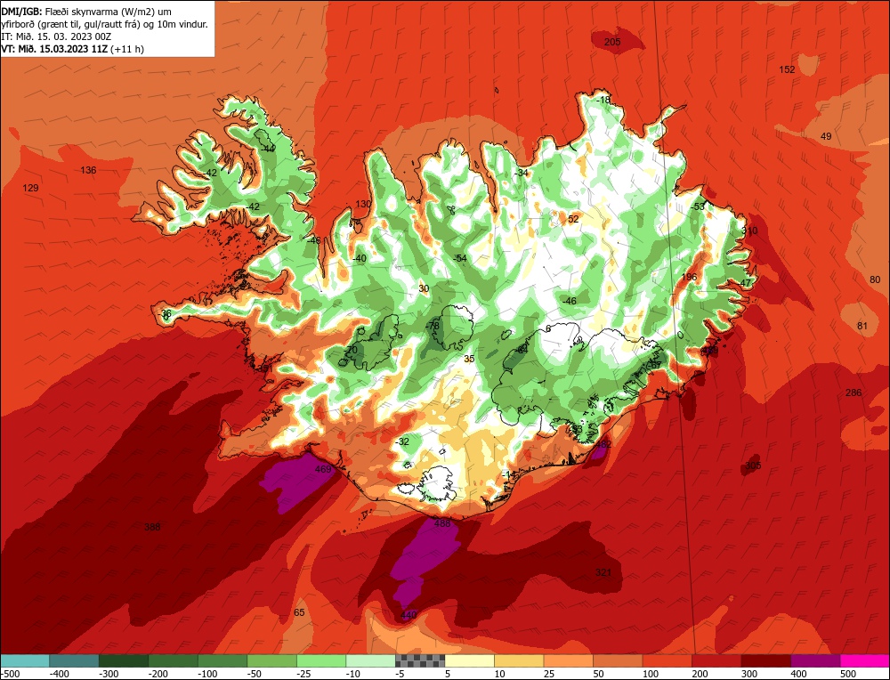Click the 129 value on the map

tap(30, 188)
